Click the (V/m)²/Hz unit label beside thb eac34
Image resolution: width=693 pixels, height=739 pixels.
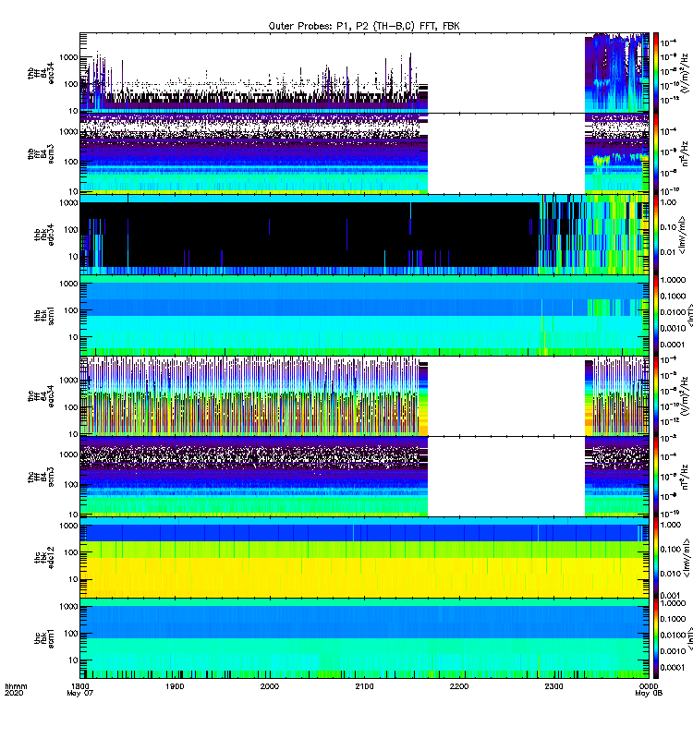684,73
